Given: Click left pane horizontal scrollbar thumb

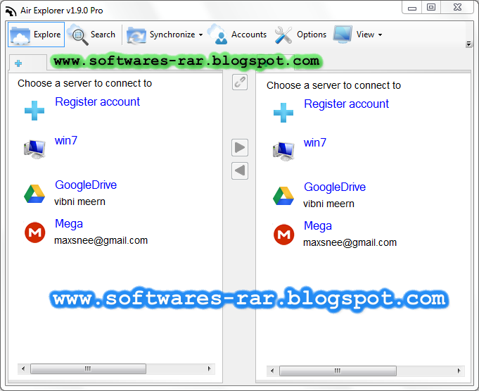Looking at the screenshot, I should (88, 368).
